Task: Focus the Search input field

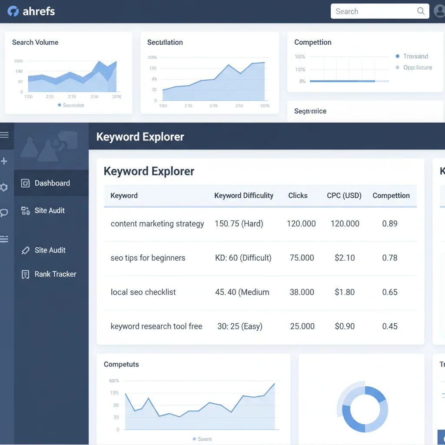Action: pos(380,11)
